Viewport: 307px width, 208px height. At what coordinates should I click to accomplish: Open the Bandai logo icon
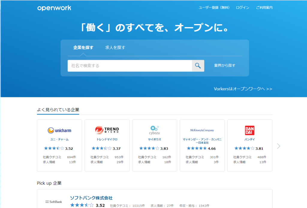point(249,130)
